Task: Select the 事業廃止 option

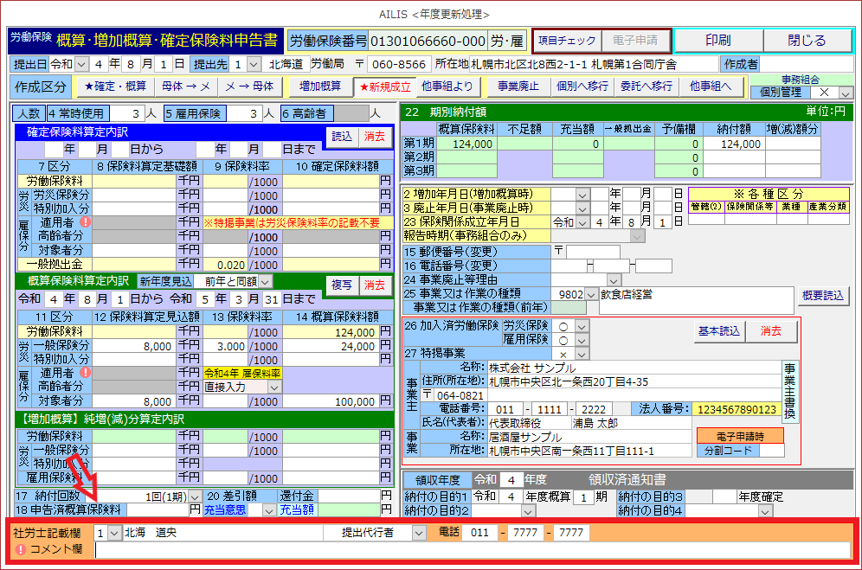Action: point(518,86)
